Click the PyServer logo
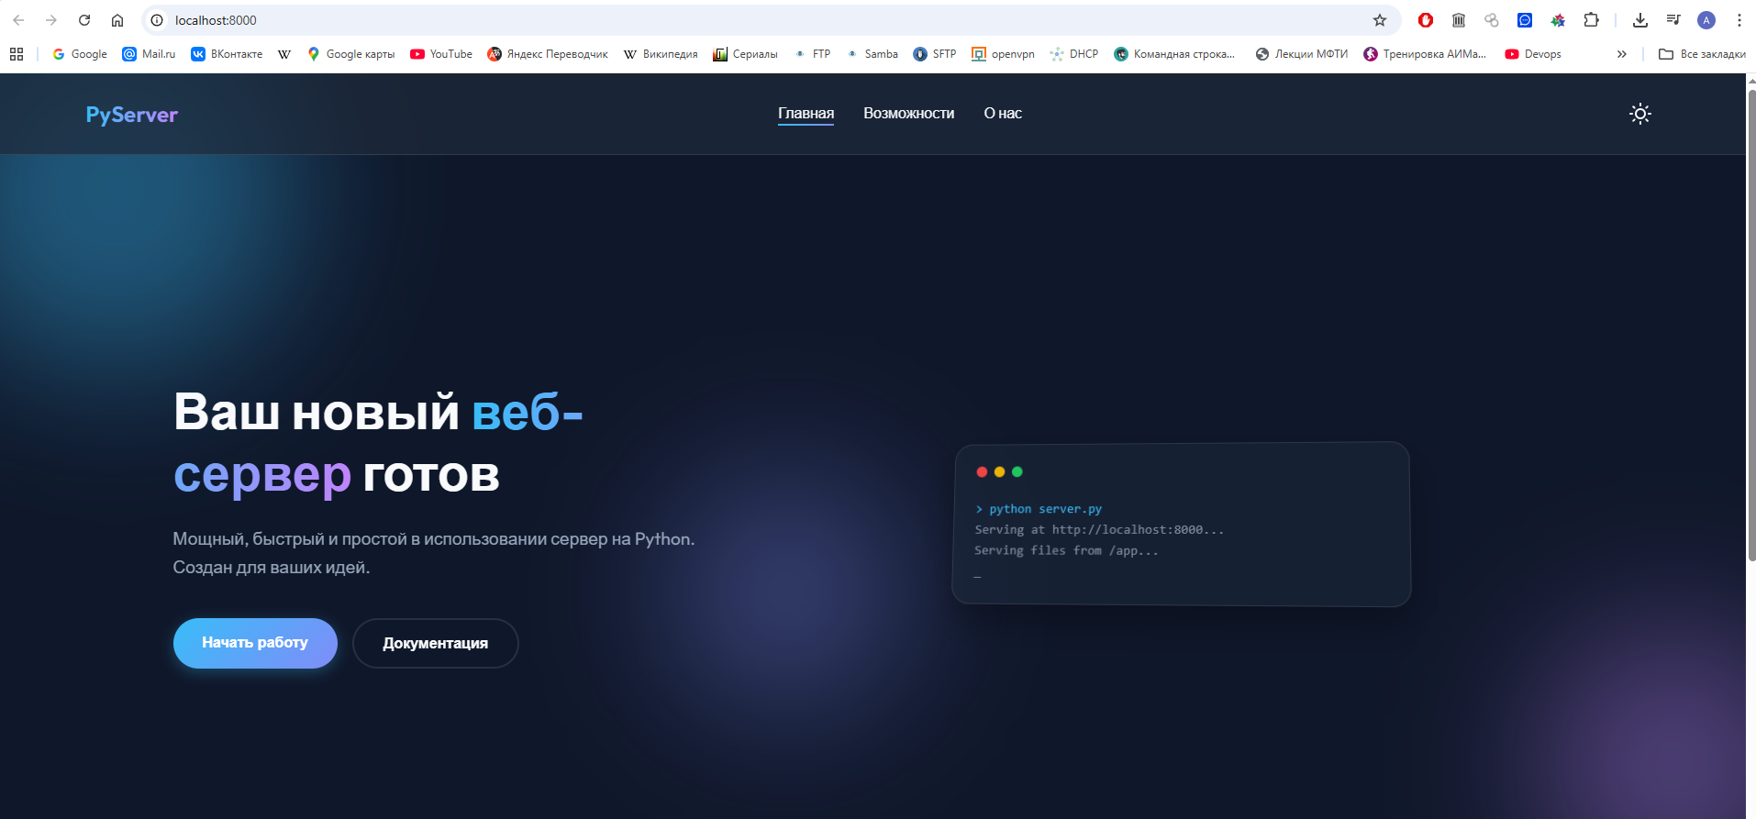The height and width of the screenshot is (819, 1756). tap(132, 115)
